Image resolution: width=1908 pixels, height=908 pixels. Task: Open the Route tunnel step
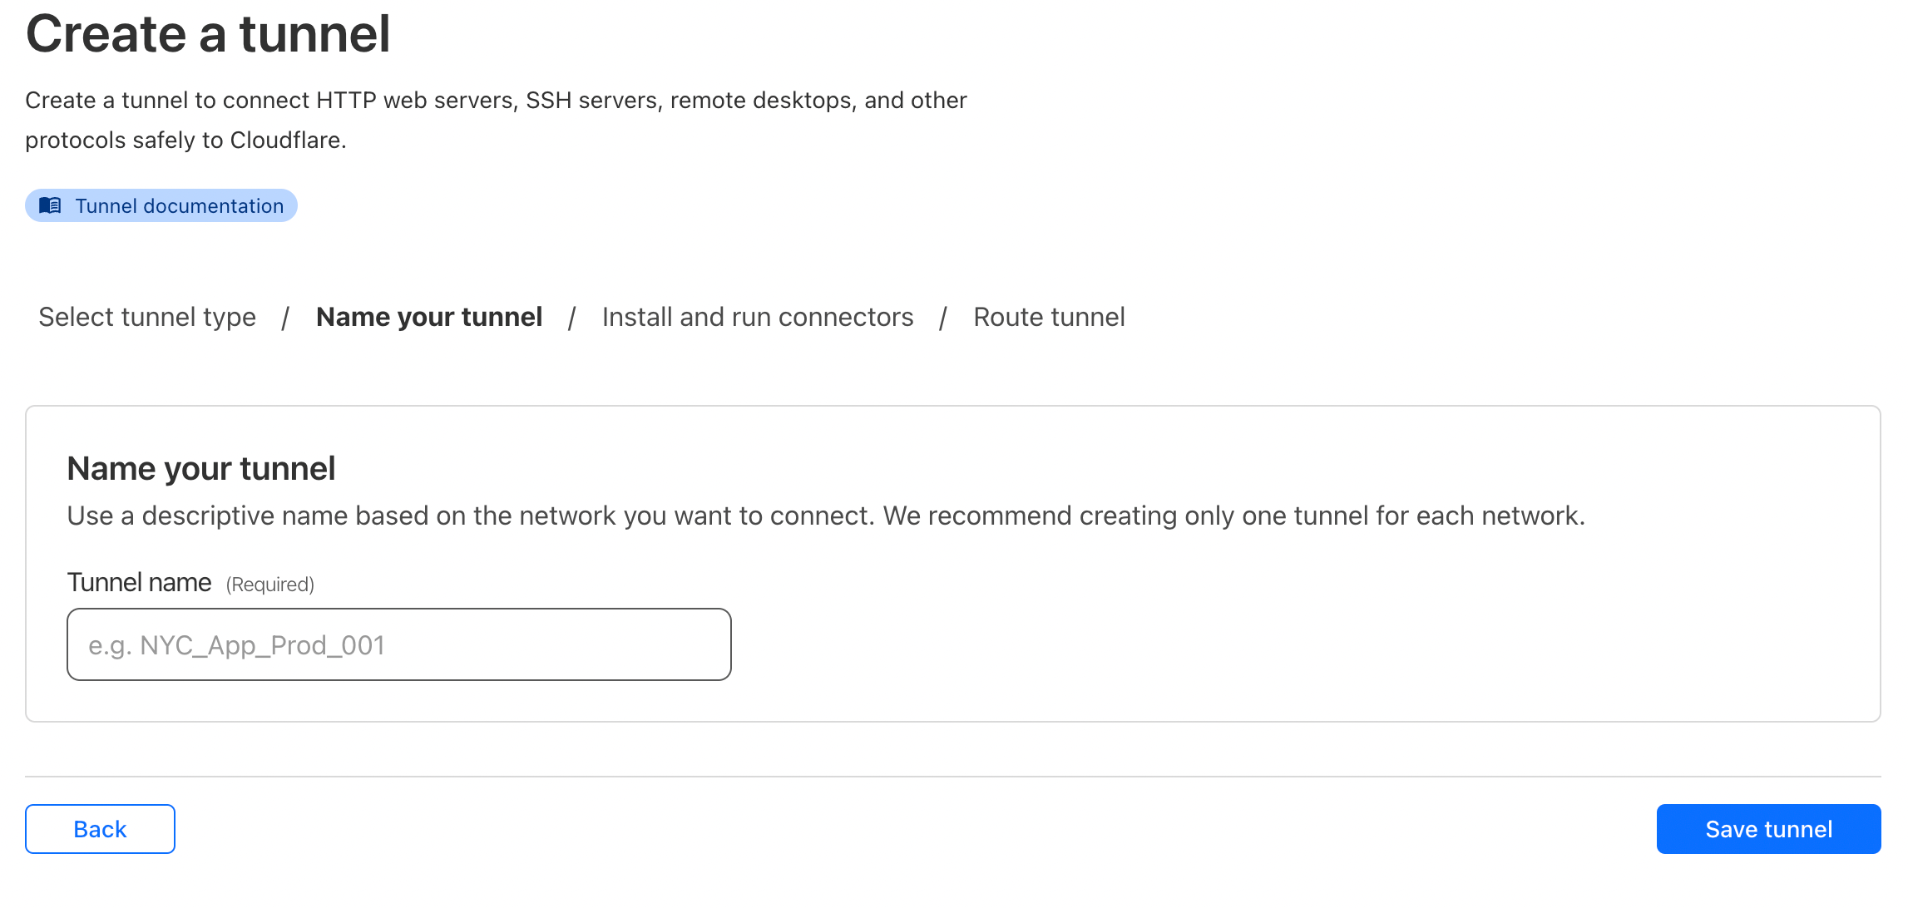pos(1049,317)
